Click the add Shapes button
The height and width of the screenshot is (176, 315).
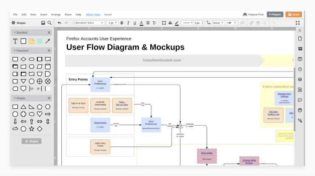coord(31,141)
